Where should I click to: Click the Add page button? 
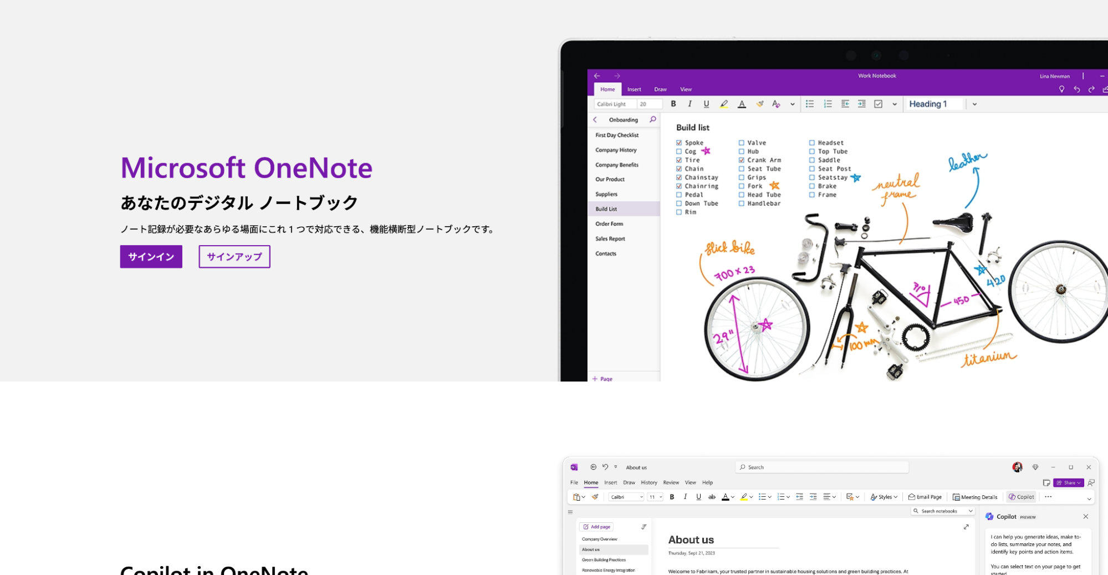pyautogui.click(x=596, y=527)
